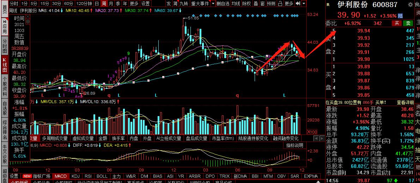Viewport: 420px width, 183px height.
Task: Switch to the 主力 indicator tab
Action: coord(116,176)
